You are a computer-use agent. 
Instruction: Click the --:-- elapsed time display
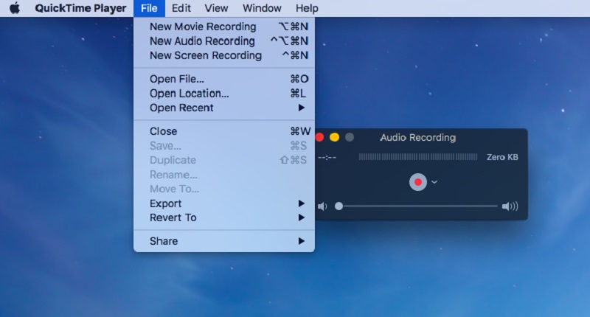327,158
